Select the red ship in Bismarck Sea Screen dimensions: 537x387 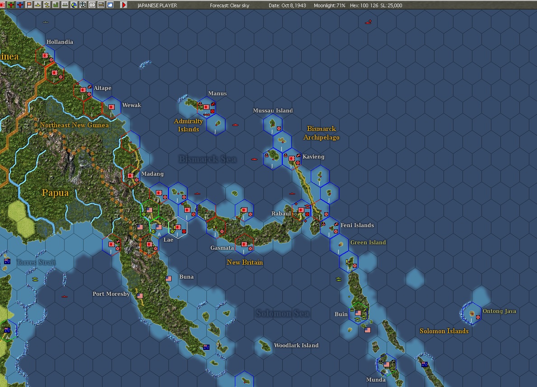254,159
